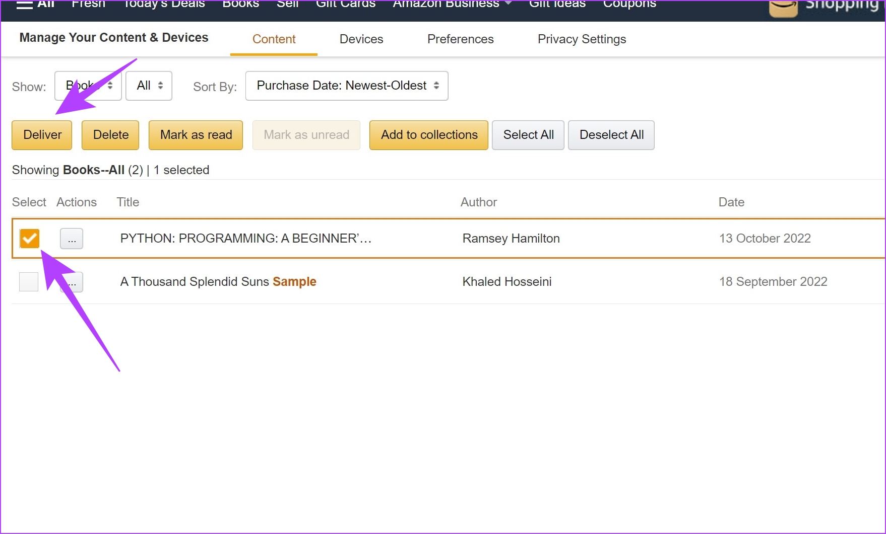Open the Preferences tab

click(x=460, y=39)
